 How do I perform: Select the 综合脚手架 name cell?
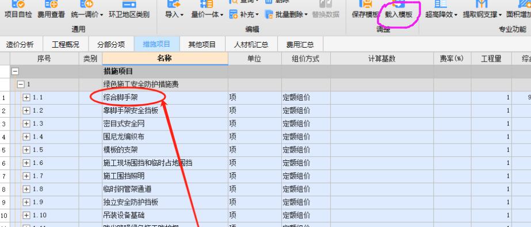click(x=165, y=98)
